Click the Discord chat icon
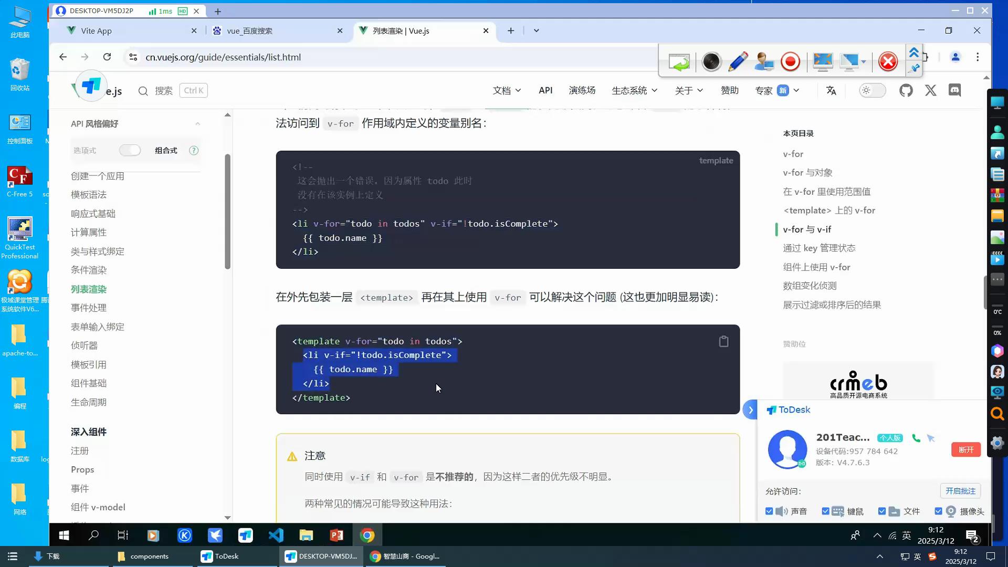1008x567 pixels. [954, 90]
